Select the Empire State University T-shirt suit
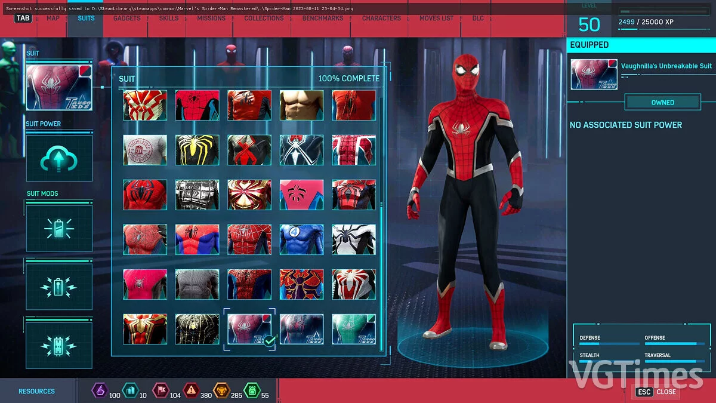Screen dimensions: 716x403 coord(145,150)
